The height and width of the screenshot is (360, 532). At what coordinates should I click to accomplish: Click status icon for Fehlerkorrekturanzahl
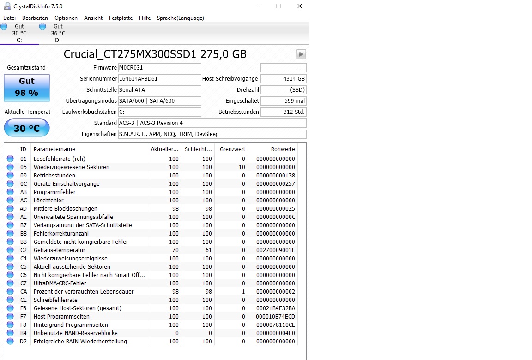pyautogui.click(x=10, y=233)
